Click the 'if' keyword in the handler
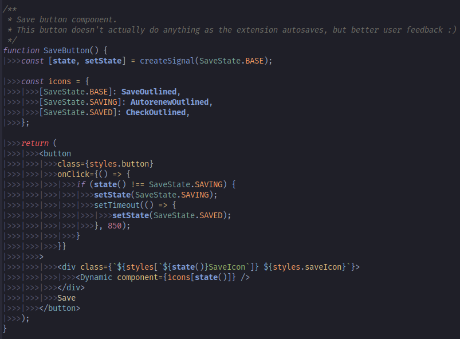 (x=81, y=184)
